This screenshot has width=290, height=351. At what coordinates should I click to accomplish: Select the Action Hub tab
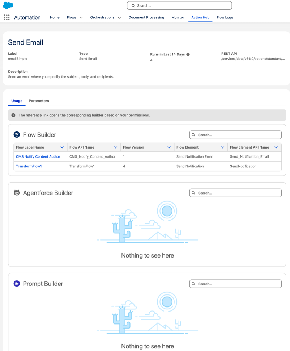pos(200,17)
